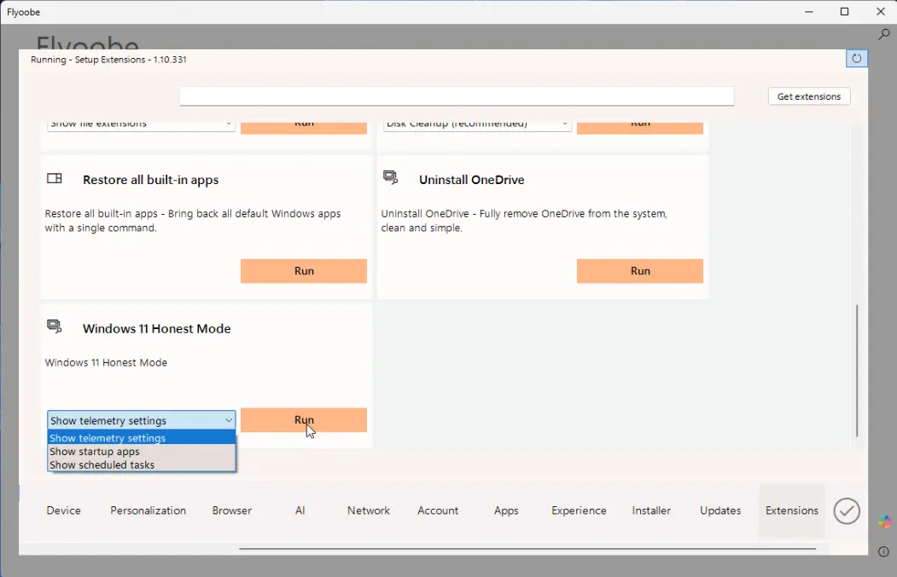Click the extensions search input field

click(457, 96)
